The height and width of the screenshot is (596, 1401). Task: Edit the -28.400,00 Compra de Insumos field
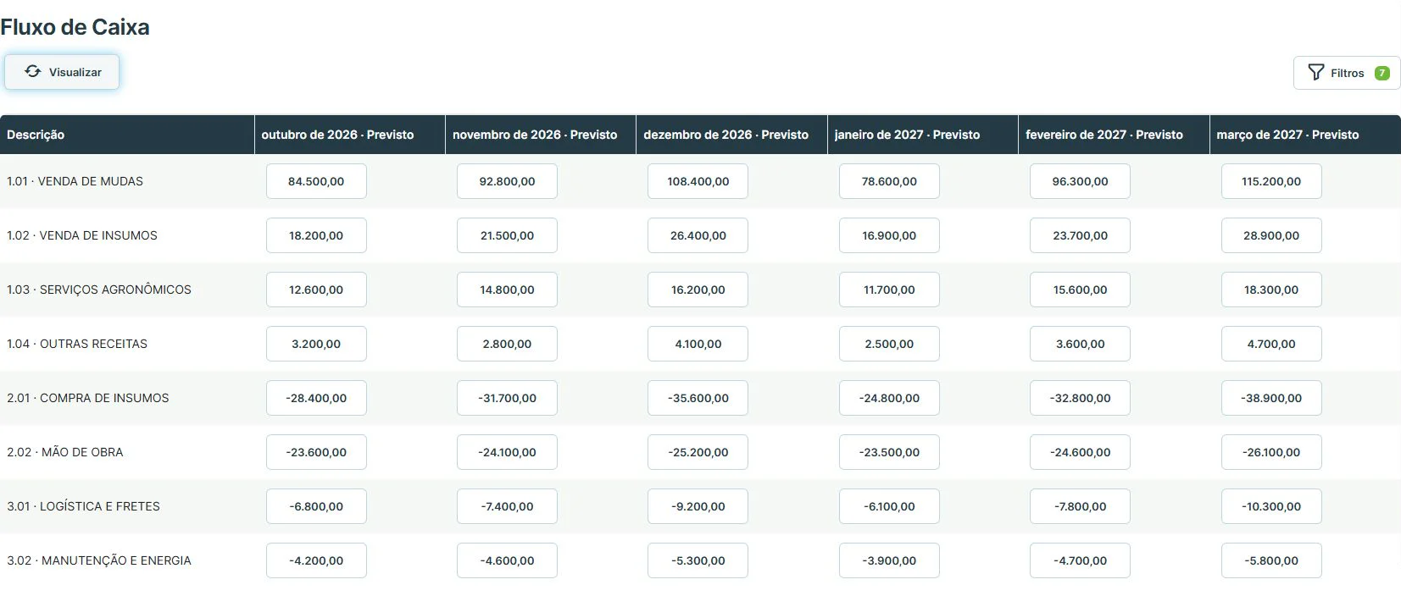(x=316, y=398)
